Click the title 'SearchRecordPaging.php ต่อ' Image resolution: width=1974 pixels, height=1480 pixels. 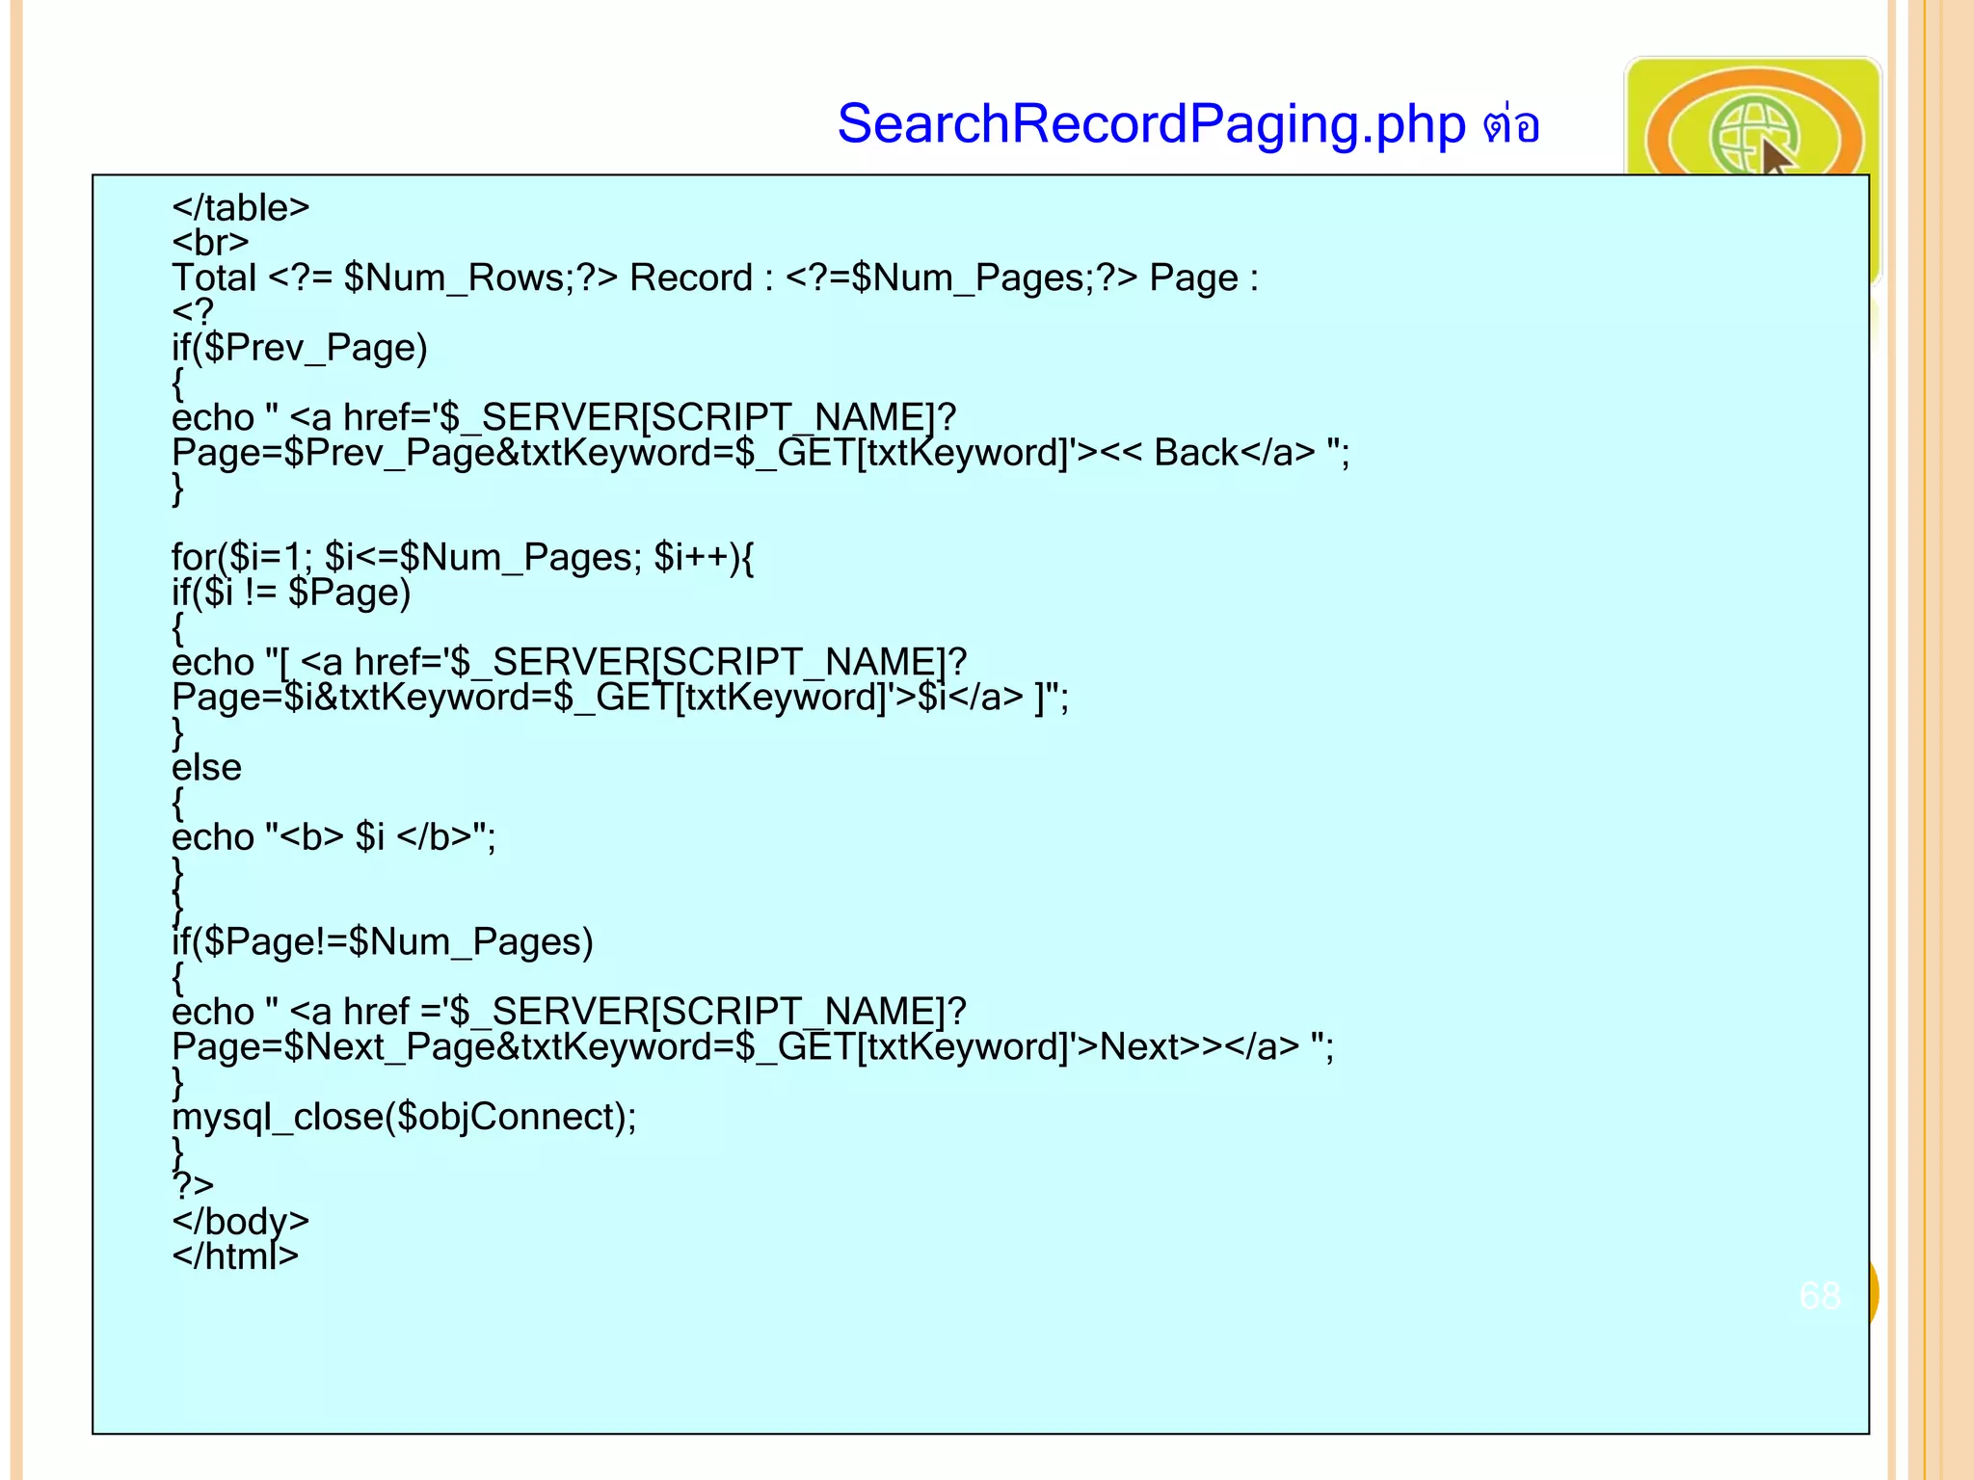[1188, 123]
